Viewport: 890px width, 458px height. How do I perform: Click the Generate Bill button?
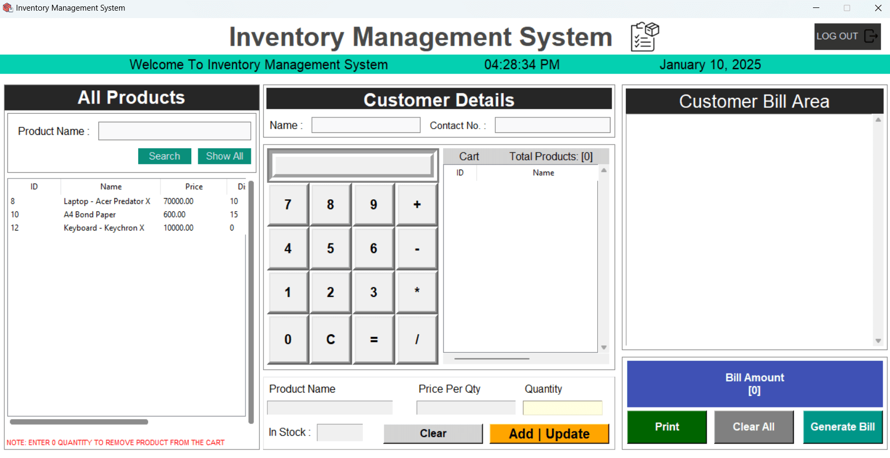point(843,427)
